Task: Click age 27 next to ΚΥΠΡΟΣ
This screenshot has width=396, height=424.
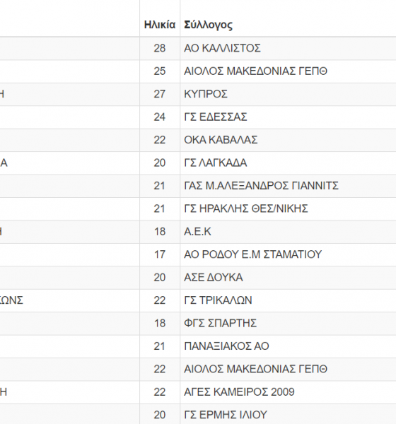Action: click(160, 94)
